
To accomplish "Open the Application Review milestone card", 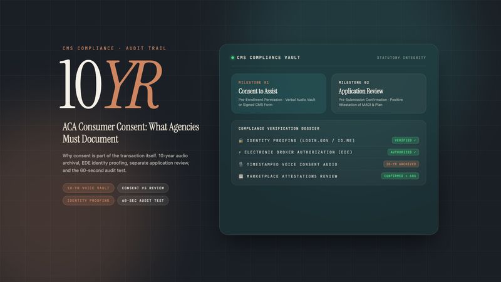I will point(379,93).
